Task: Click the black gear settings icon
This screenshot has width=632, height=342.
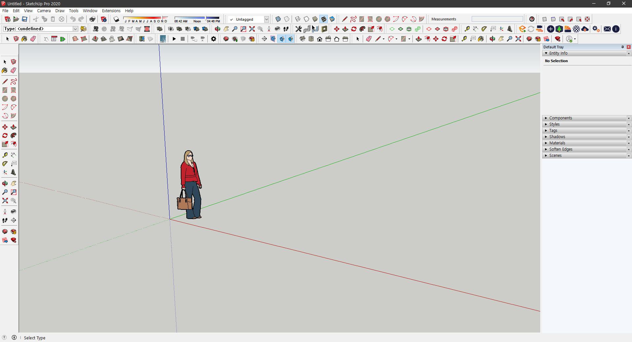Action: click(x=214, y=39)
